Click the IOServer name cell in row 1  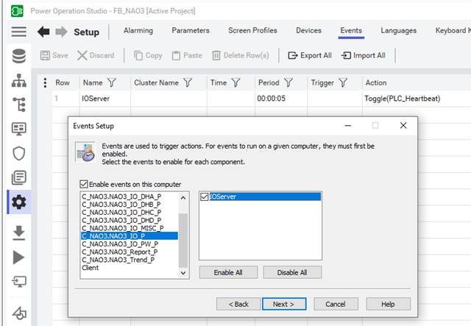(x=105, y=99)
